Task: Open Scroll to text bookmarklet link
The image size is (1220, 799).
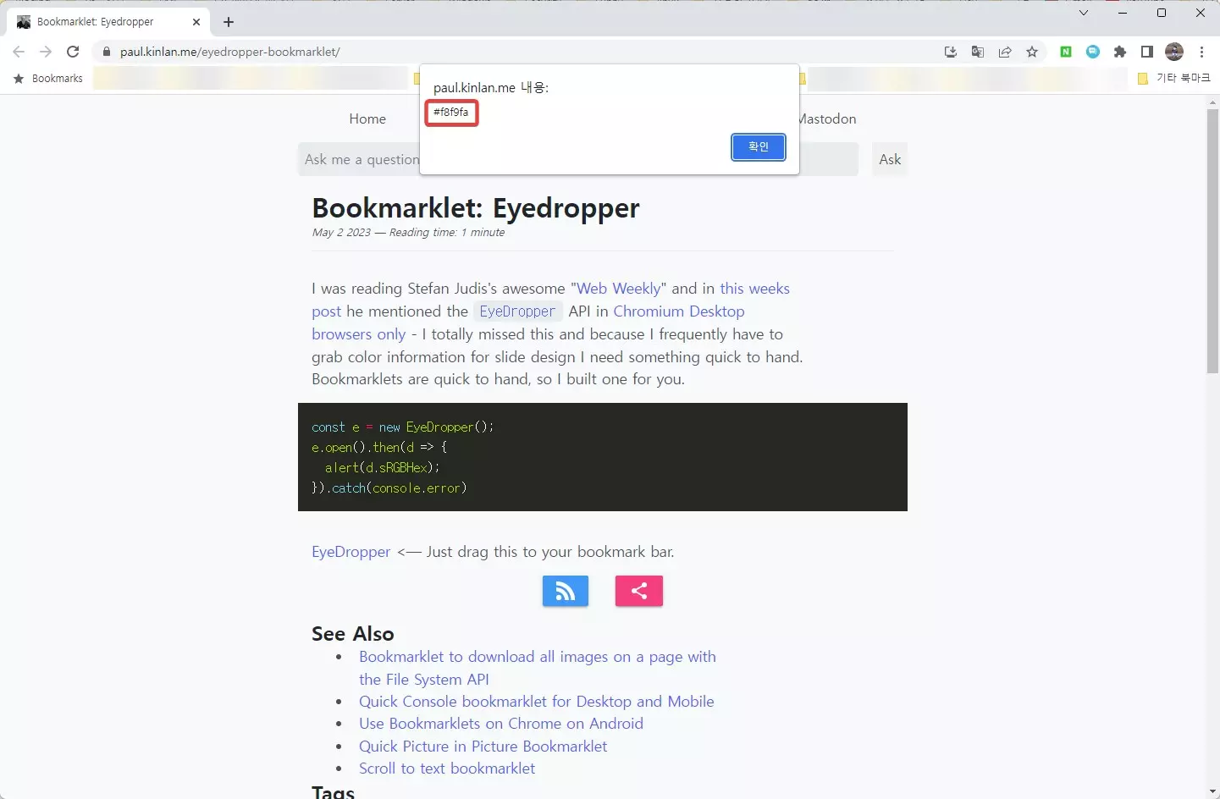Action: coord(447,769)
